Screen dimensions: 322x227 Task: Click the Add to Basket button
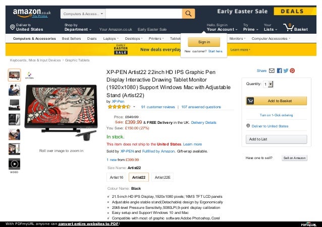(277, 101)
